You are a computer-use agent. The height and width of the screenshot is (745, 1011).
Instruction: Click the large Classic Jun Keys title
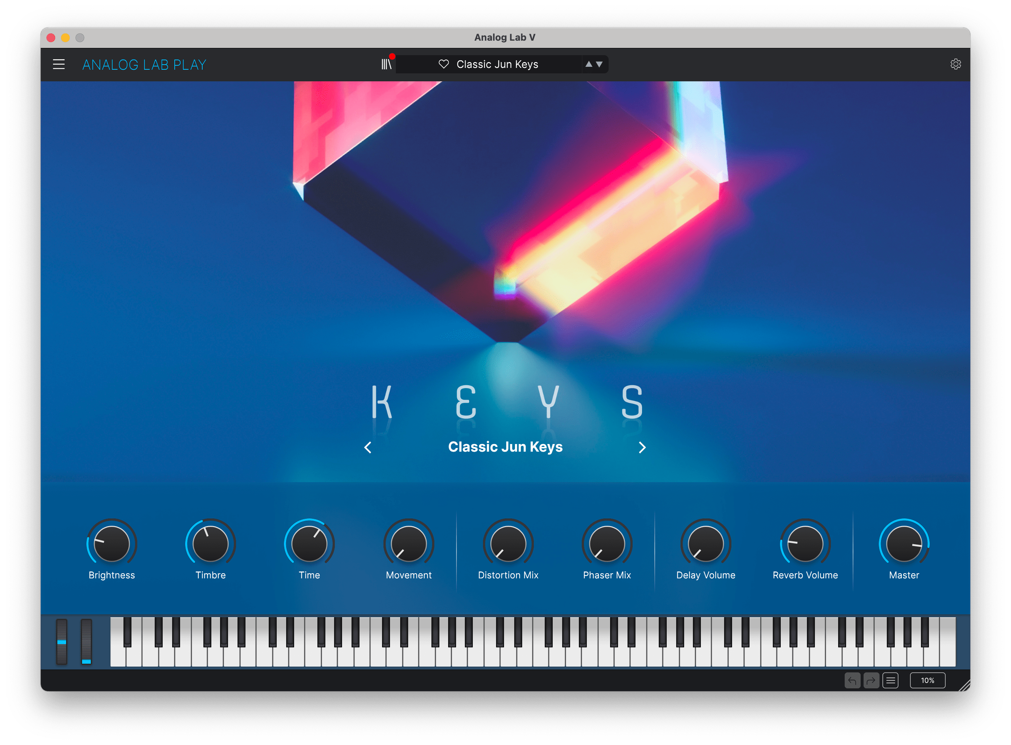(x=505, y=447)
